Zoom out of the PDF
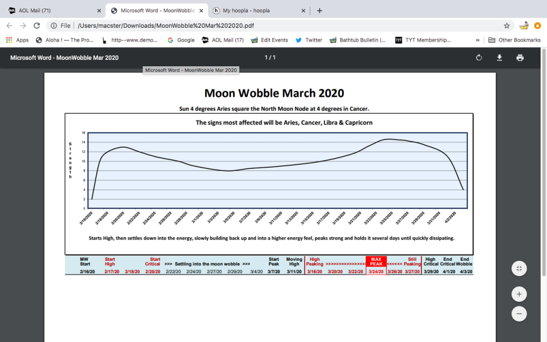 coord(519,314)
